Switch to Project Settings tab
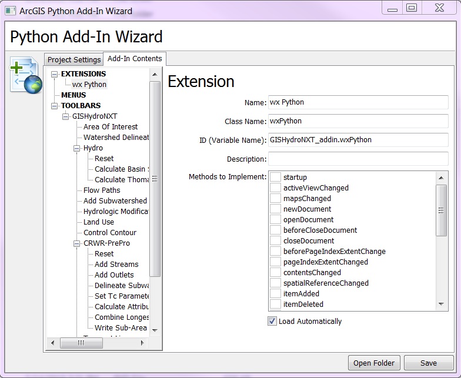 coord(74,59)
